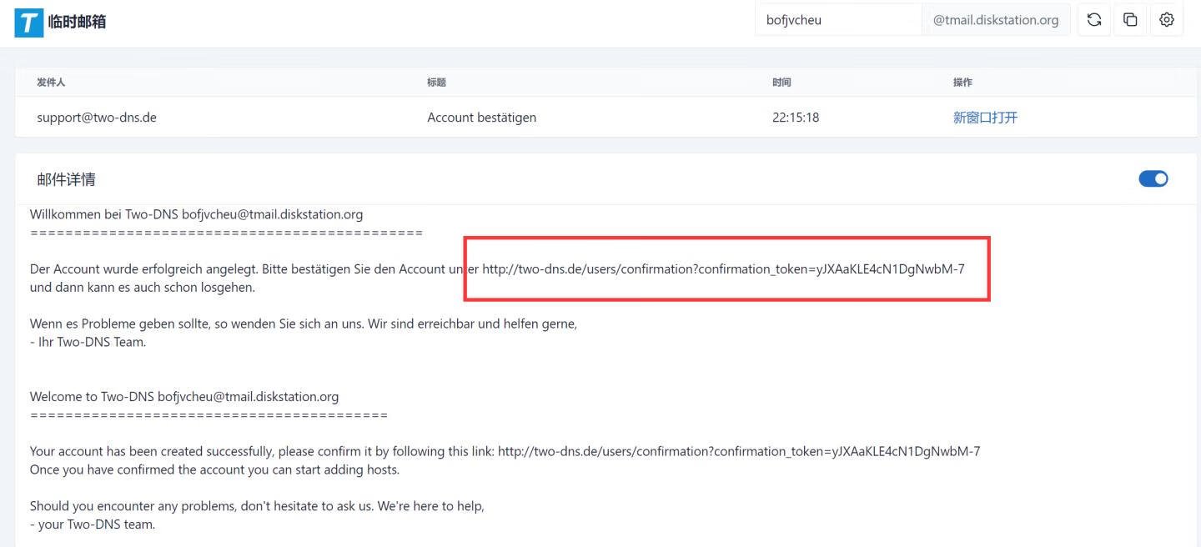
Task: Open the @tmail.diskstation.org domain selector
Action: point(995,20)
